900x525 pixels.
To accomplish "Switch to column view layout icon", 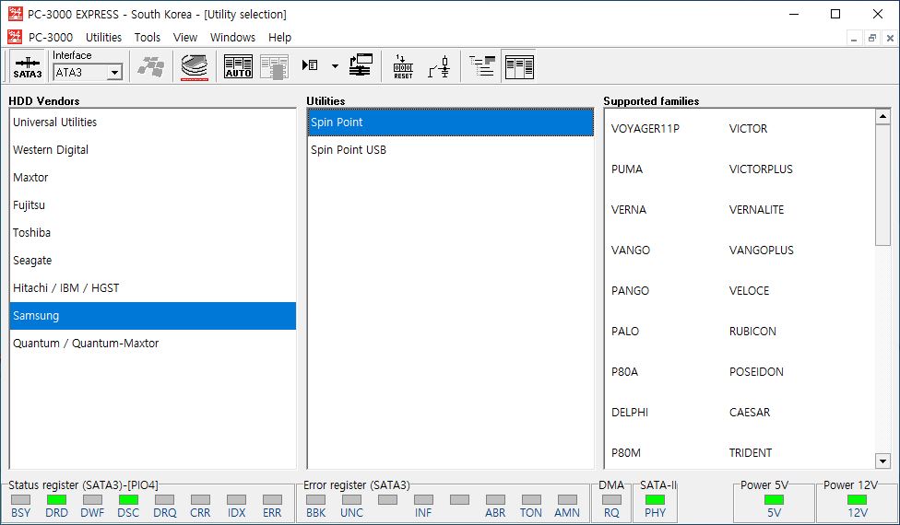I will click(x=519, y=67).
